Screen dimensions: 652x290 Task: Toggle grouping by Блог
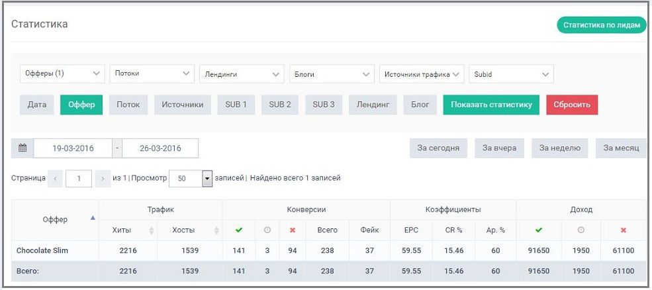420,105
